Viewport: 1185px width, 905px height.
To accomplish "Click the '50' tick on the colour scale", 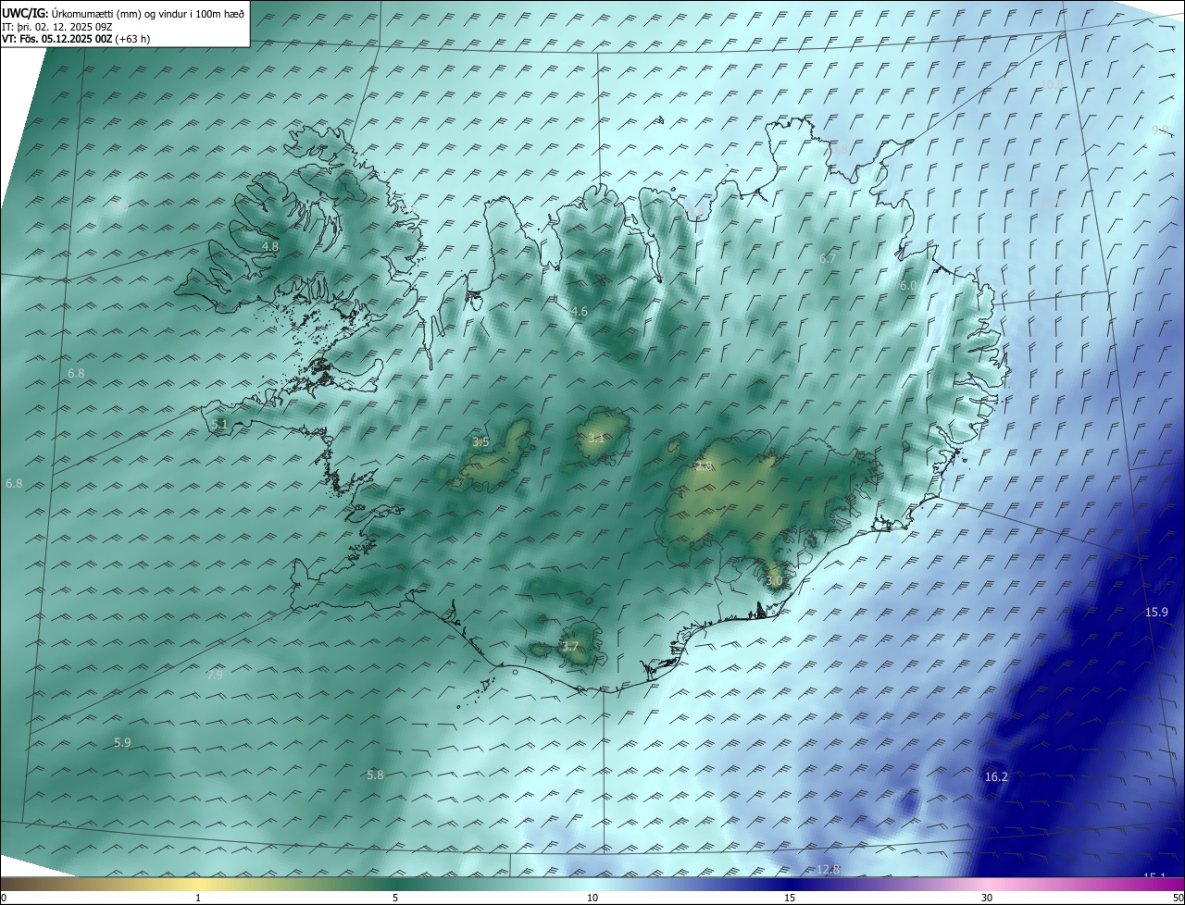I will point(1178,899).
